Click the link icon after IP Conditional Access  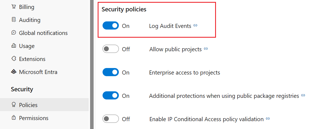coord(268,119)
